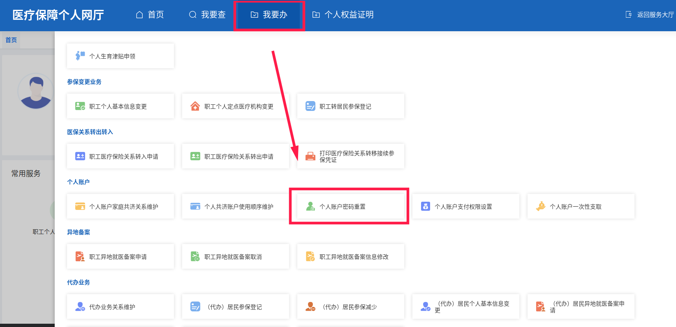Click 个人共济账户使用顺序维护 icon

pyautogui.click(x=195, y=206)
